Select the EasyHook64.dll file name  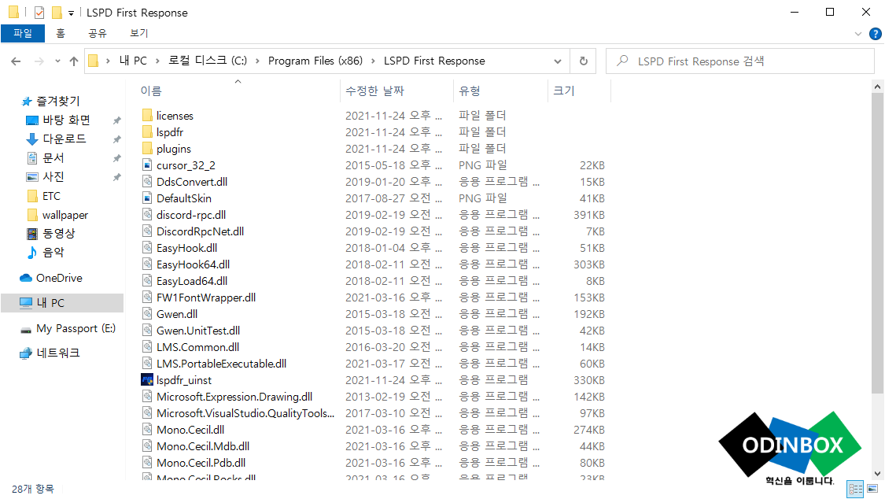pos(193,264)
